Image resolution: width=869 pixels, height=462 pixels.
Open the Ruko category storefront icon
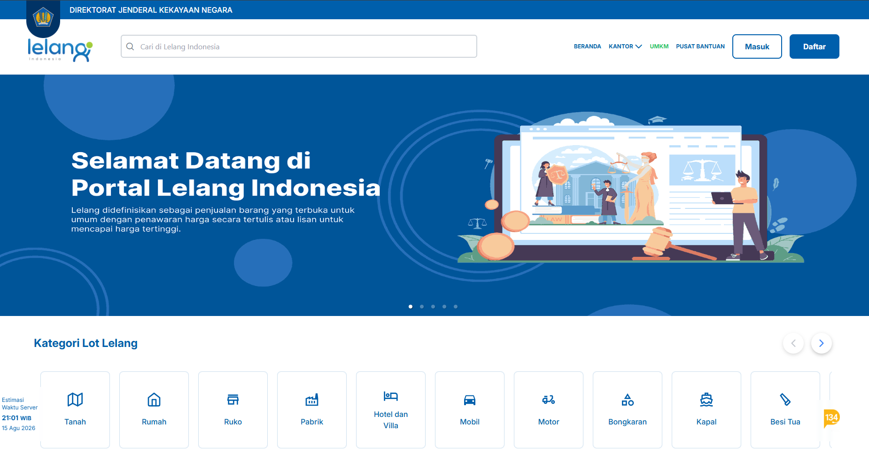[x=233, y=400]
